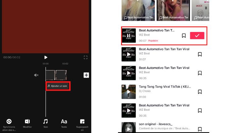Image resolution: width=236 pixels, height=133 pixels.
Task: Bookmark the 00:07 Populaire sound
Action: click(184, 36)
